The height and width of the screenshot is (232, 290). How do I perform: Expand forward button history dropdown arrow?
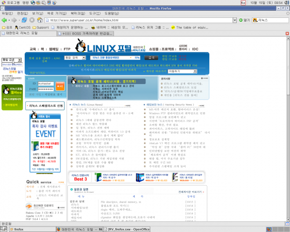19,20
